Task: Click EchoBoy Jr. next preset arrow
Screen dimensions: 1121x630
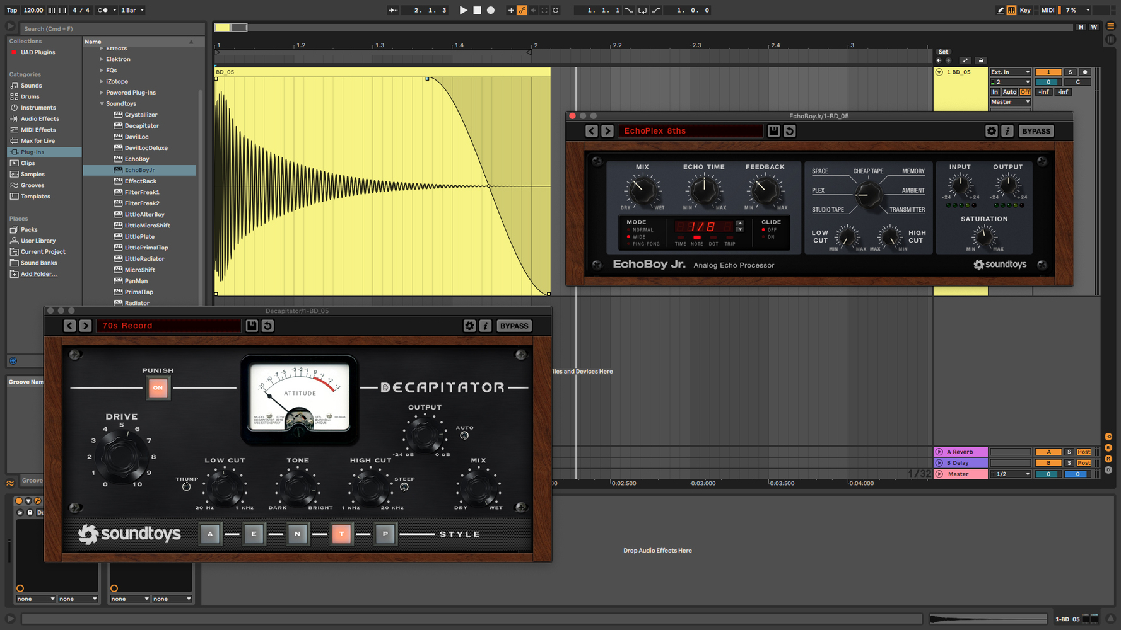Action: pyautogui.click(x=607, y=131)
